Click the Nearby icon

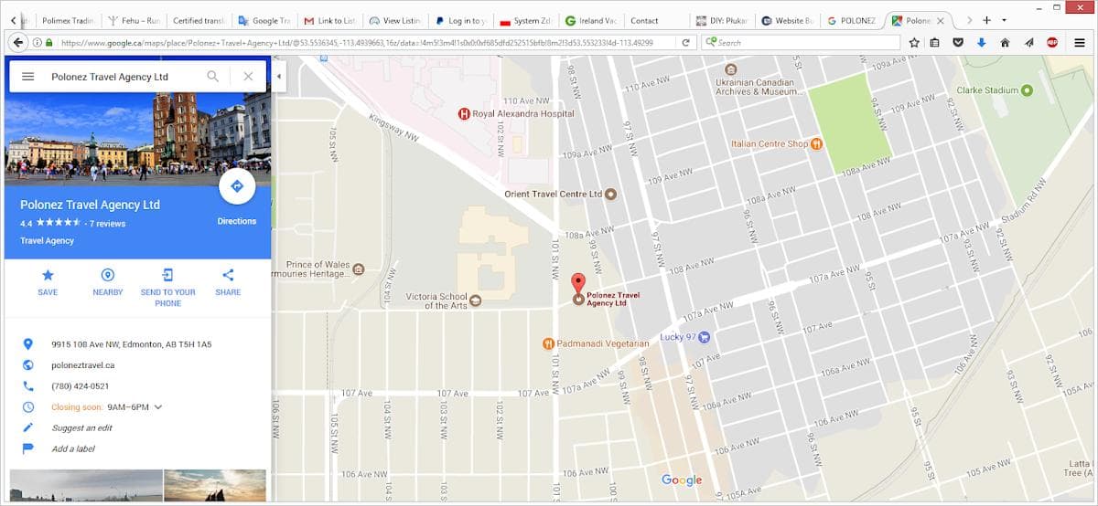point(107,275)
